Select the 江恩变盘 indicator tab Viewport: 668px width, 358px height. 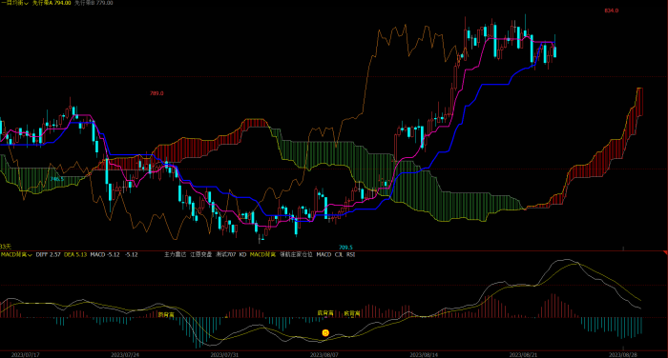(200, 254)
